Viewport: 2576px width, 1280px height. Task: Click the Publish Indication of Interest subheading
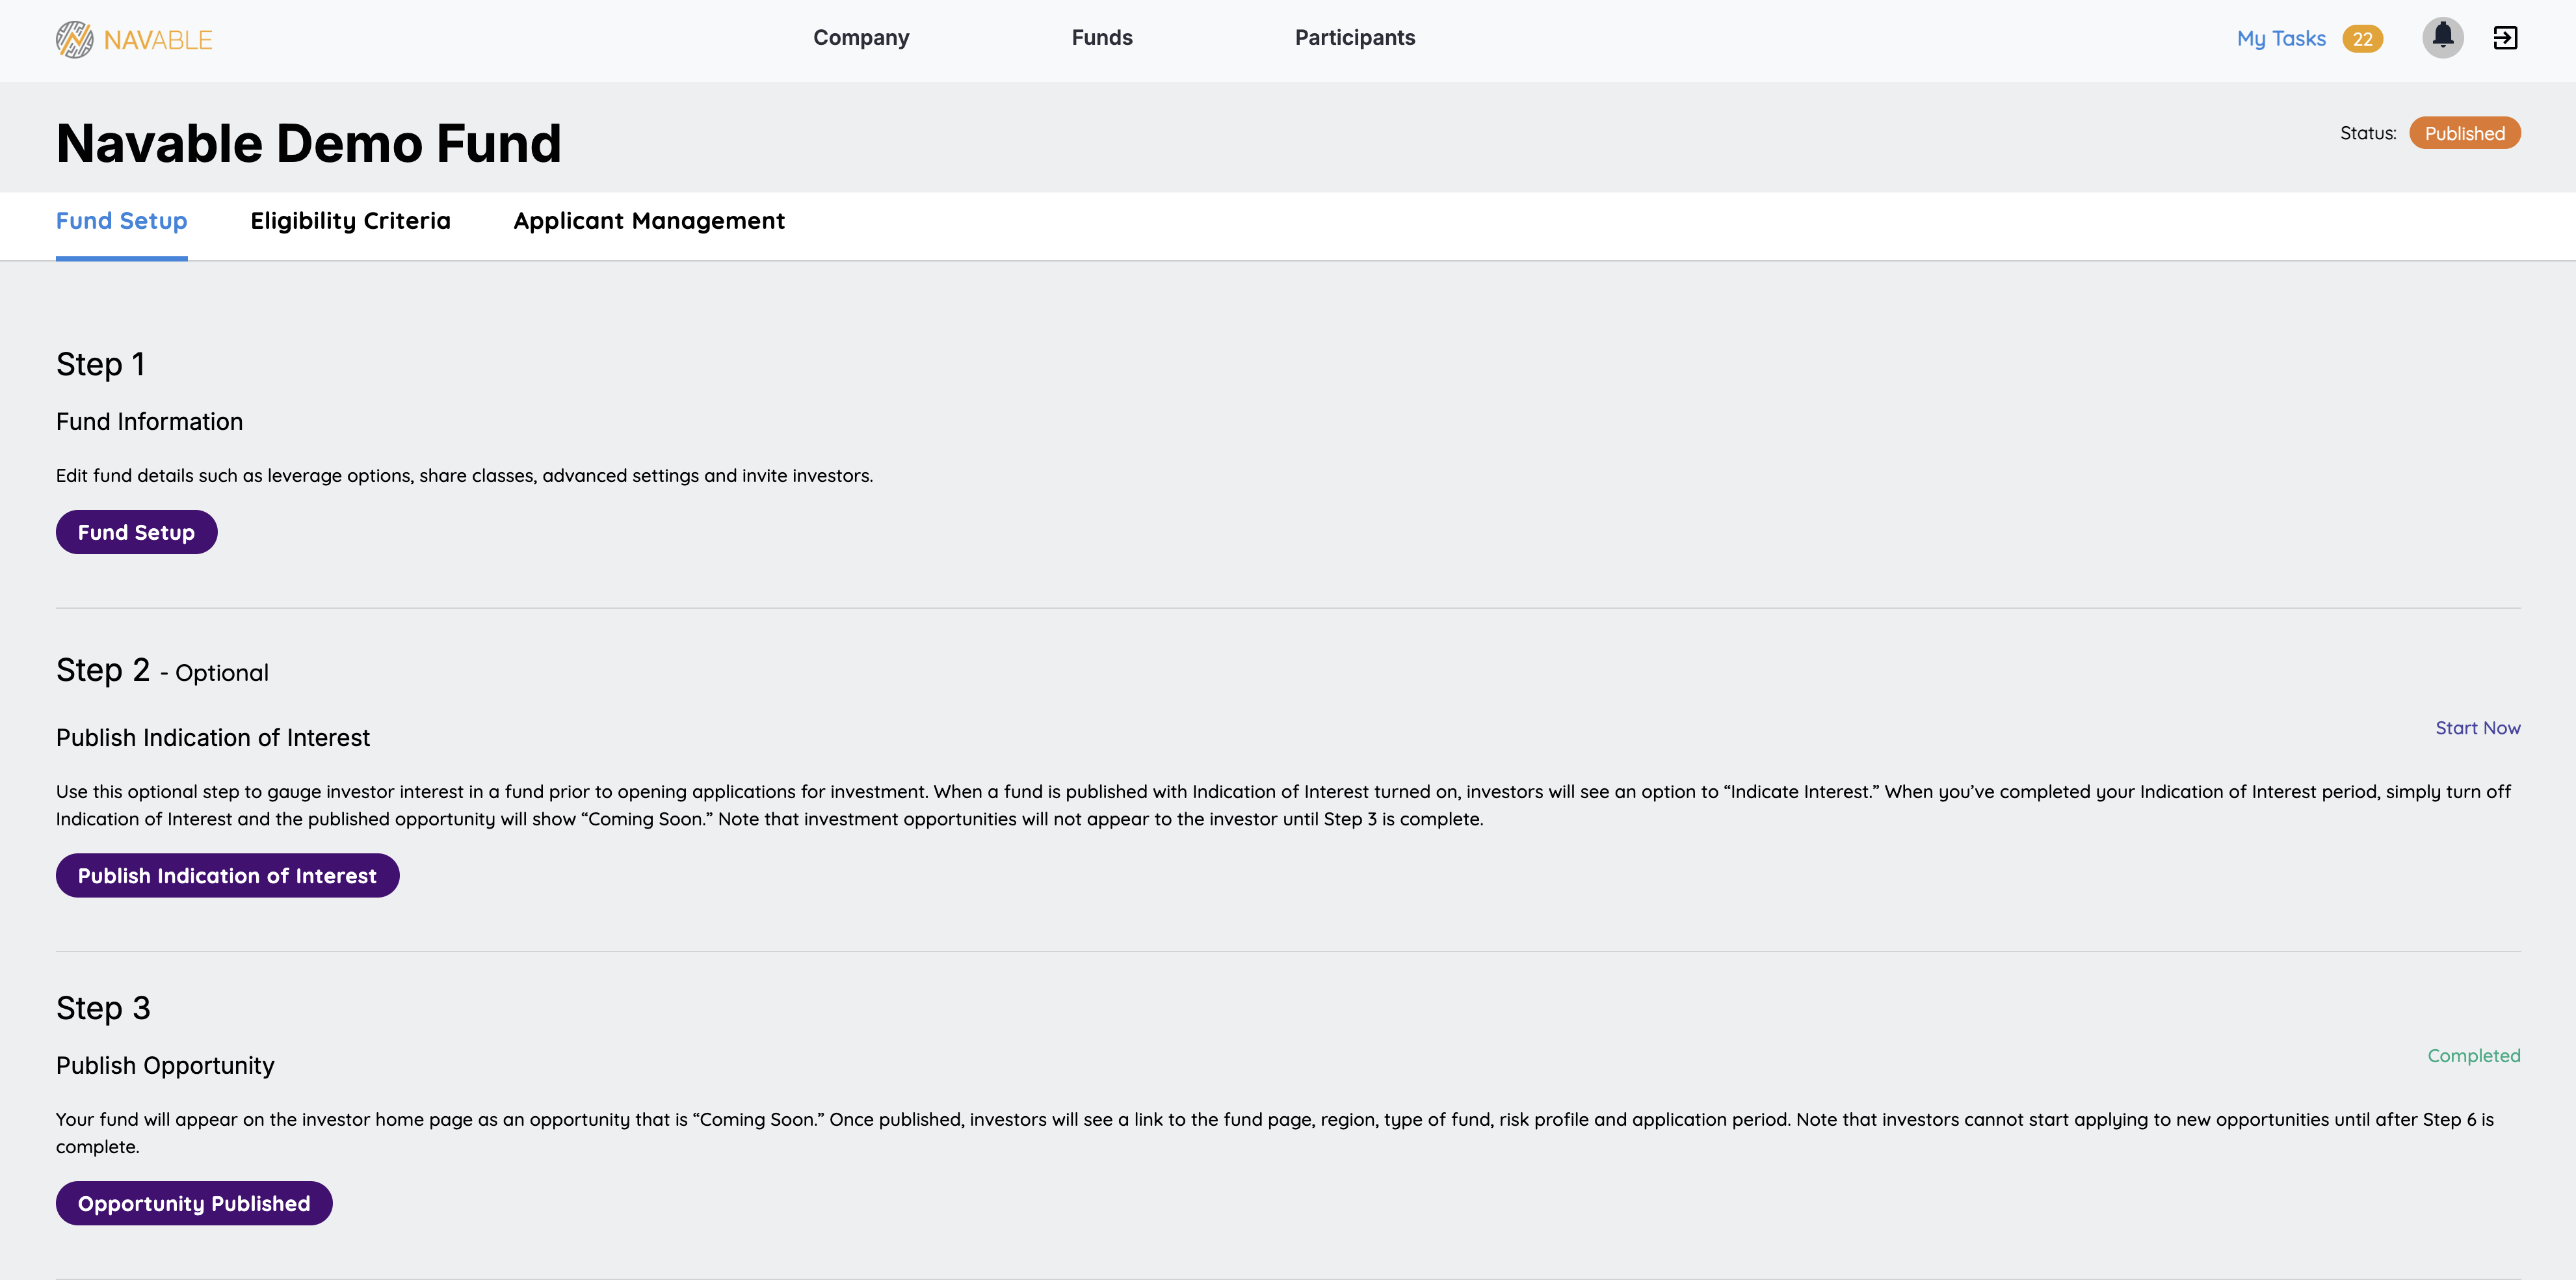(212, 738)
